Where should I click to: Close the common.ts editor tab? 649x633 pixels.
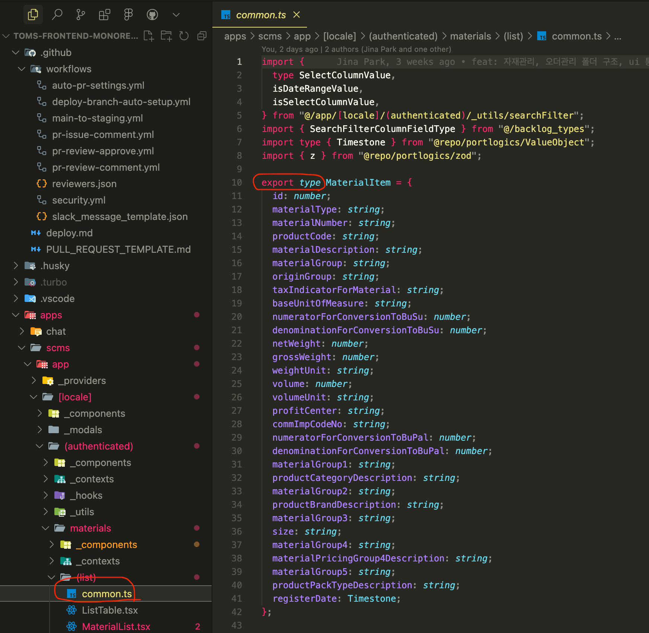[297, 15]
